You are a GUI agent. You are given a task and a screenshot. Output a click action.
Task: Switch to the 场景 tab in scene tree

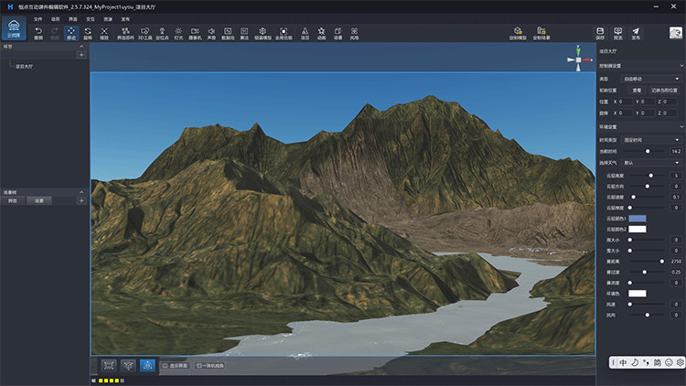point(39,199)
